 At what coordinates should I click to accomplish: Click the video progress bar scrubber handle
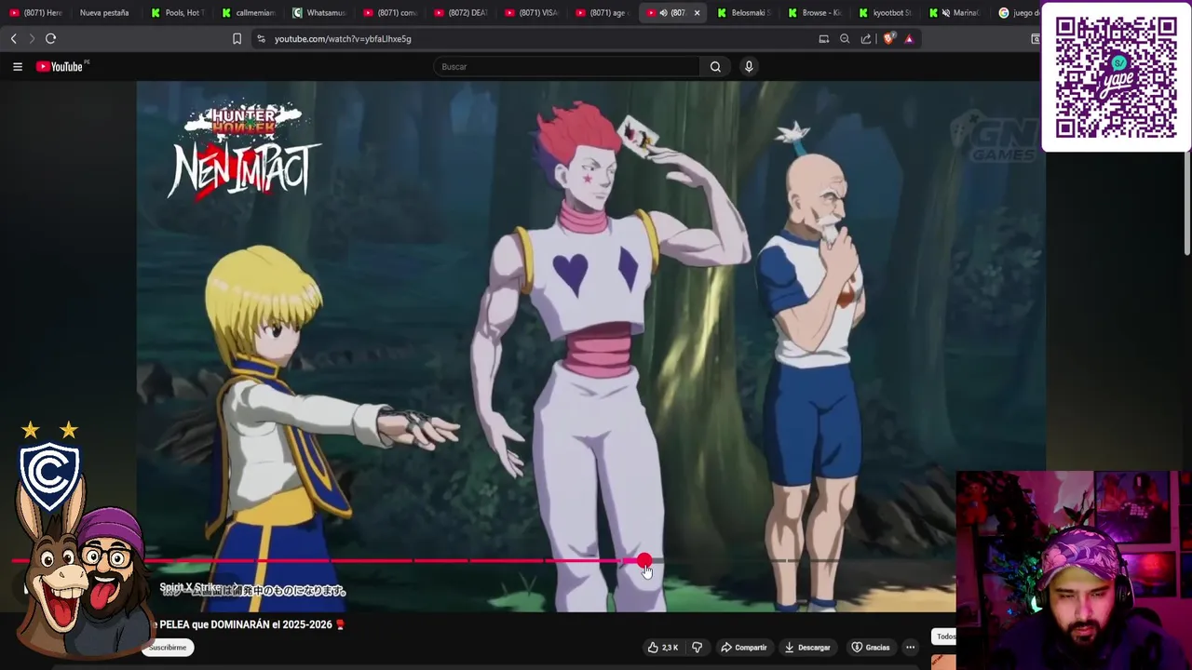[x=644, y=561]
